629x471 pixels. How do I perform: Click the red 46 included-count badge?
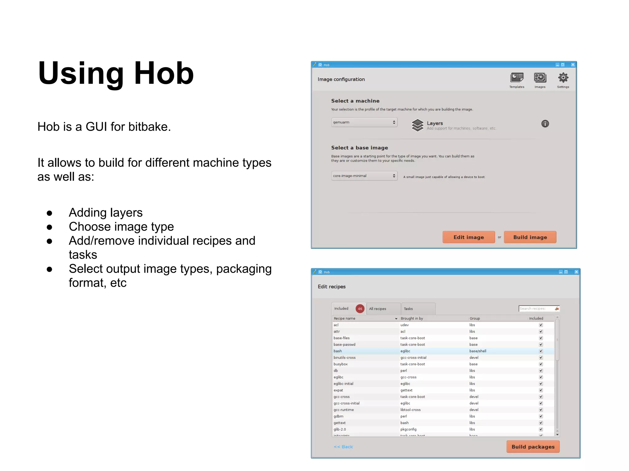(360, 309)
